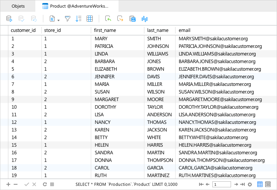Jump to the last page
The image size is (277, 190).
pos(242,184)
